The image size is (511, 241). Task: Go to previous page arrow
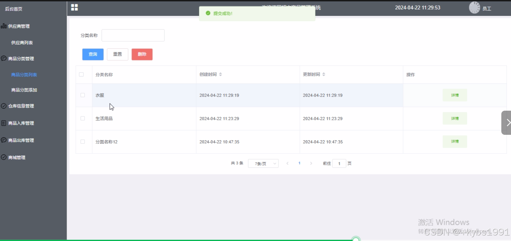[x=287, y=163]
